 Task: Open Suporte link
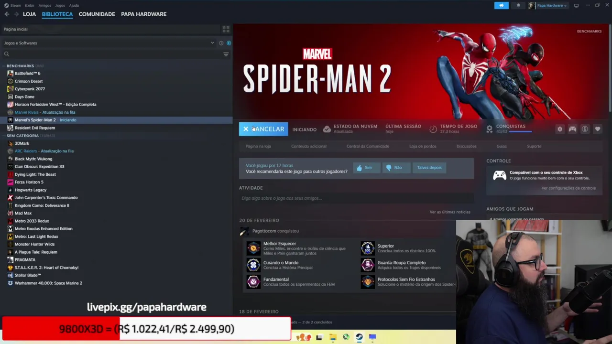coord(534,146)
